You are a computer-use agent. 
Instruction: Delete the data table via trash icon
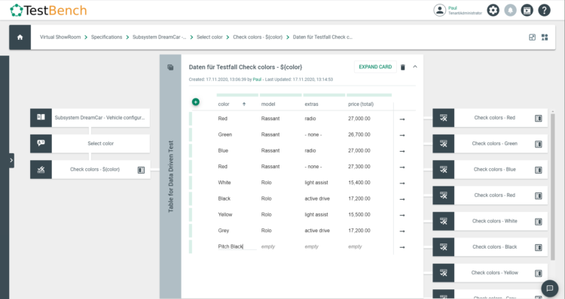(403, 67)
